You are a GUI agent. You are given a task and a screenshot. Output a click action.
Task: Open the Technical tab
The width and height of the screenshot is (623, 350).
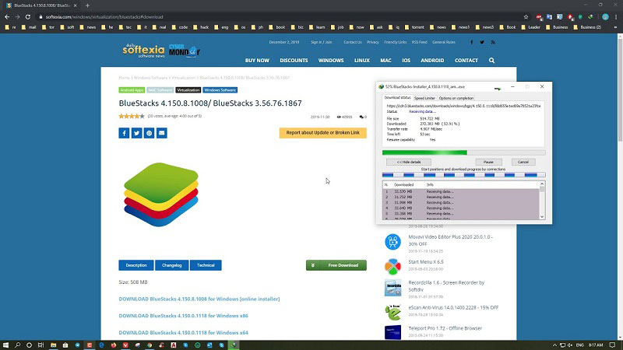(x=206, y=265)
